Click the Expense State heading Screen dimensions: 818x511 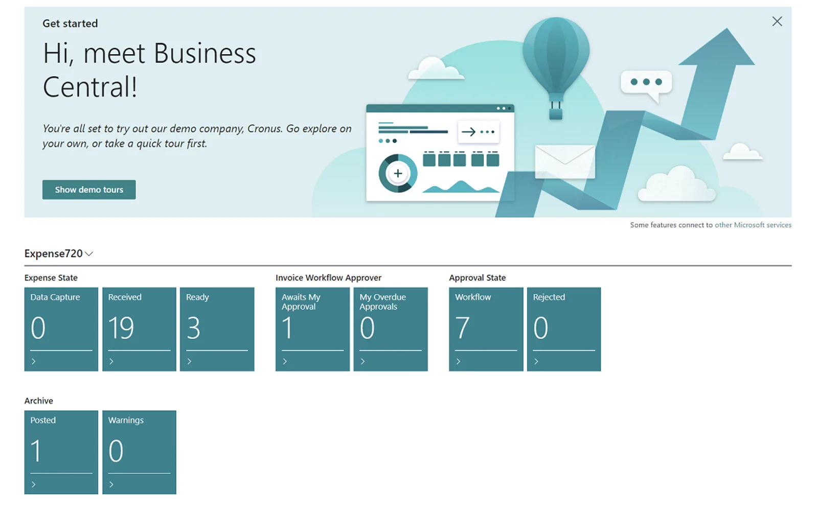[x=51, y=277]
